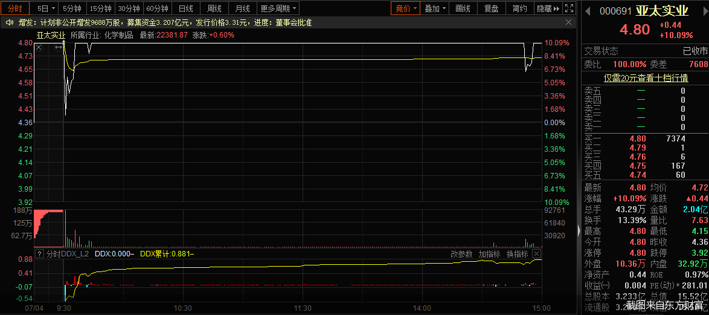709x315 pixels.
Task: Click the DDX indicator help question icon
Action: [40, 254]
